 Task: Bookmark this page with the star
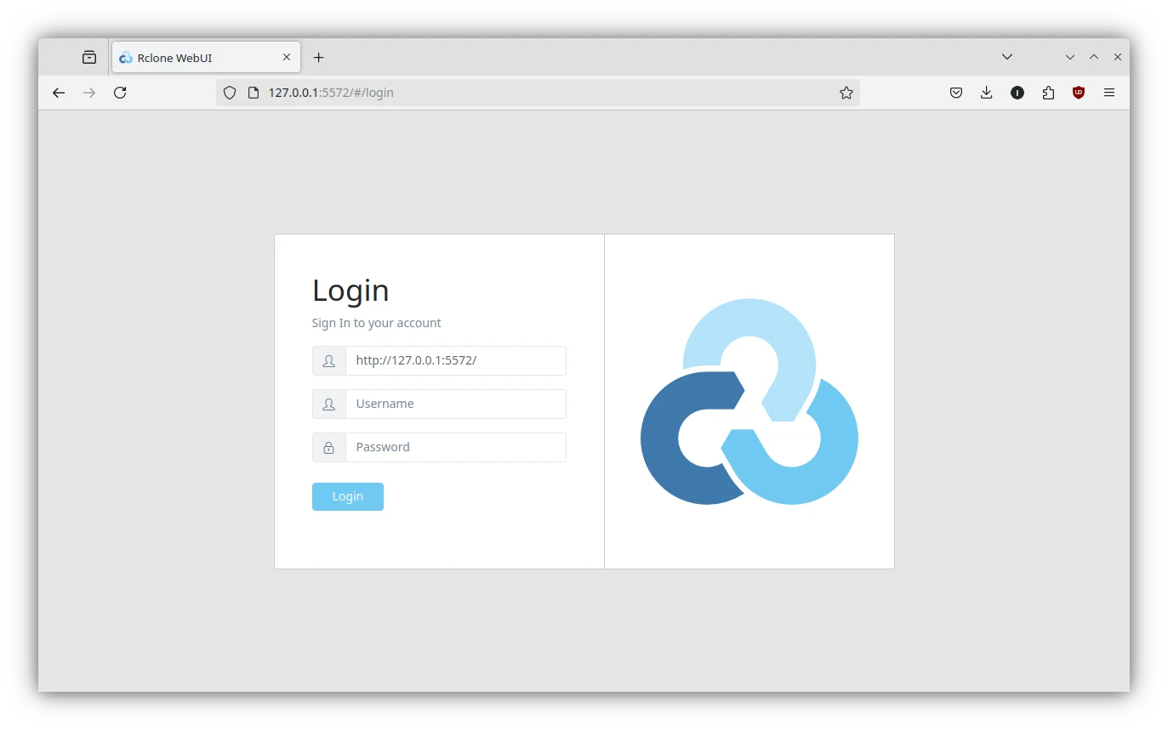[846, 93]
